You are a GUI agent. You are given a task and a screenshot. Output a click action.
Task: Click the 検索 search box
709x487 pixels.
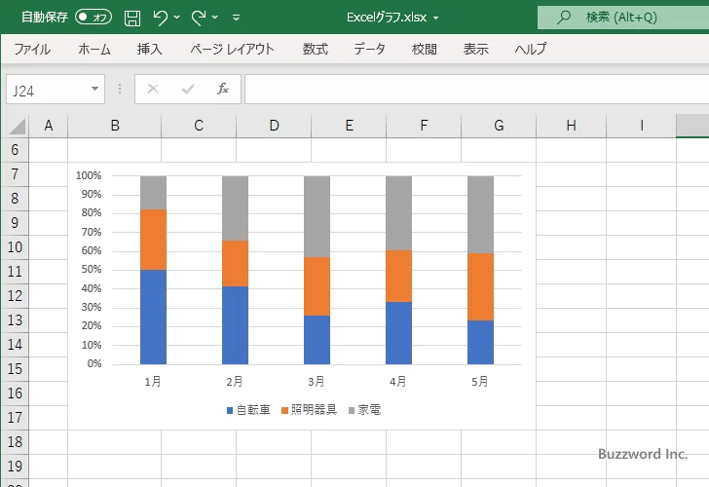pos(623,18)
